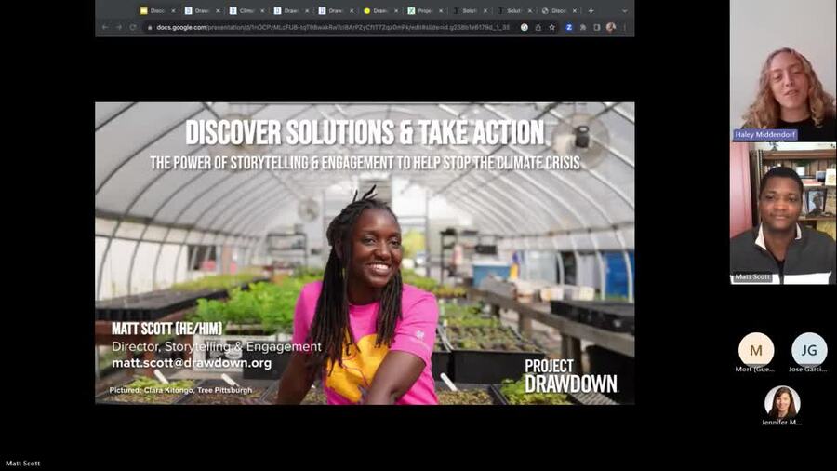Click the 'JG' Jose Garcia avatar

point(809,350)
